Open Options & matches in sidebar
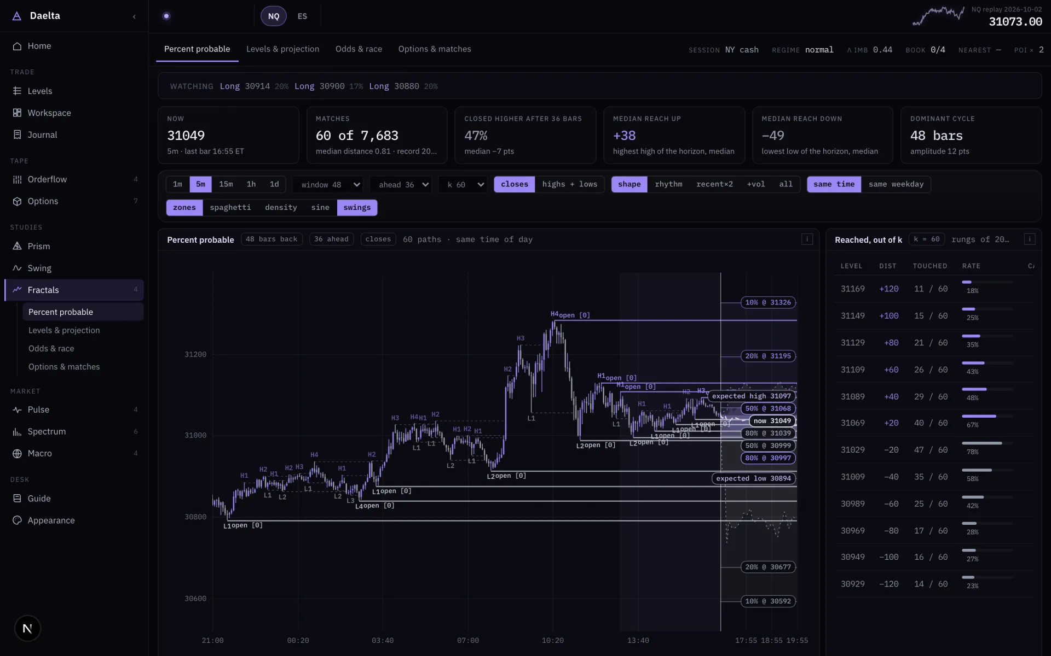Screen dimensions: 1051x656 [64, 367]
